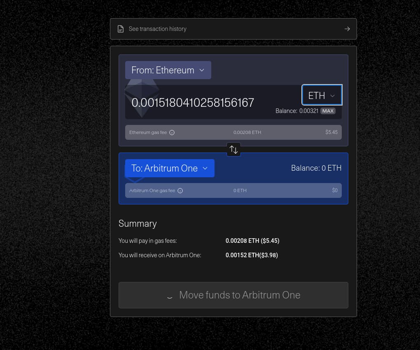
Task: Click the arrow at transaction history row end
Action: click(347, 29)
